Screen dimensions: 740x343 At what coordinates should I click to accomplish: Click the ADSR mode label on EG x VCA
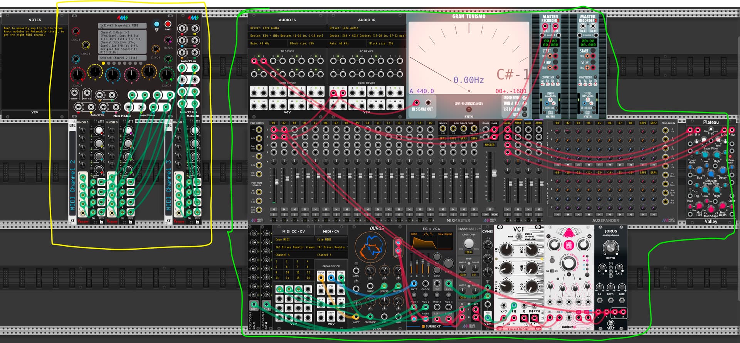(414, 234)
